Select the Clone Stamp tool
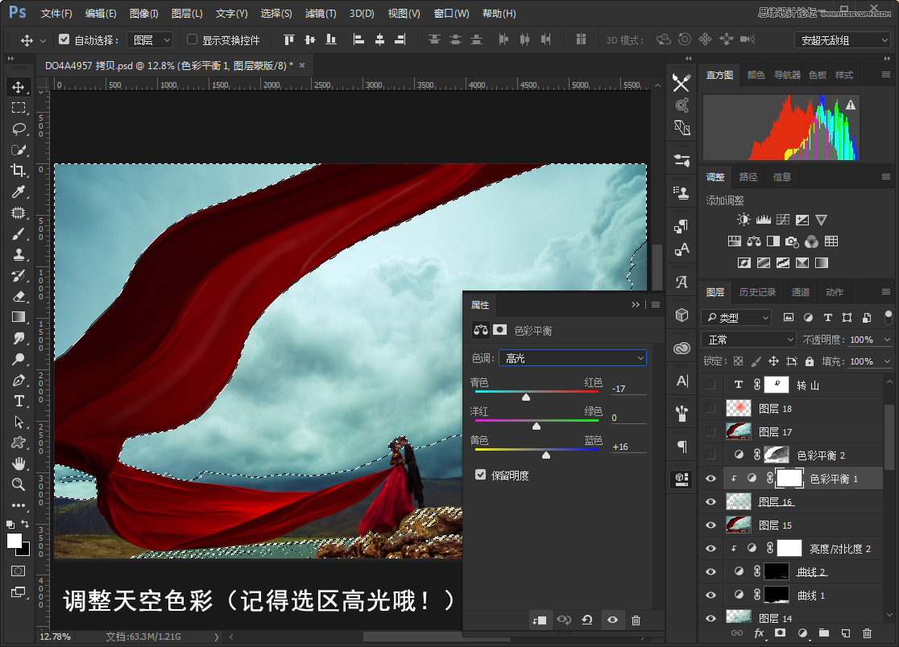The width and height of the screenshot is (899, 647). pos(19,255)
